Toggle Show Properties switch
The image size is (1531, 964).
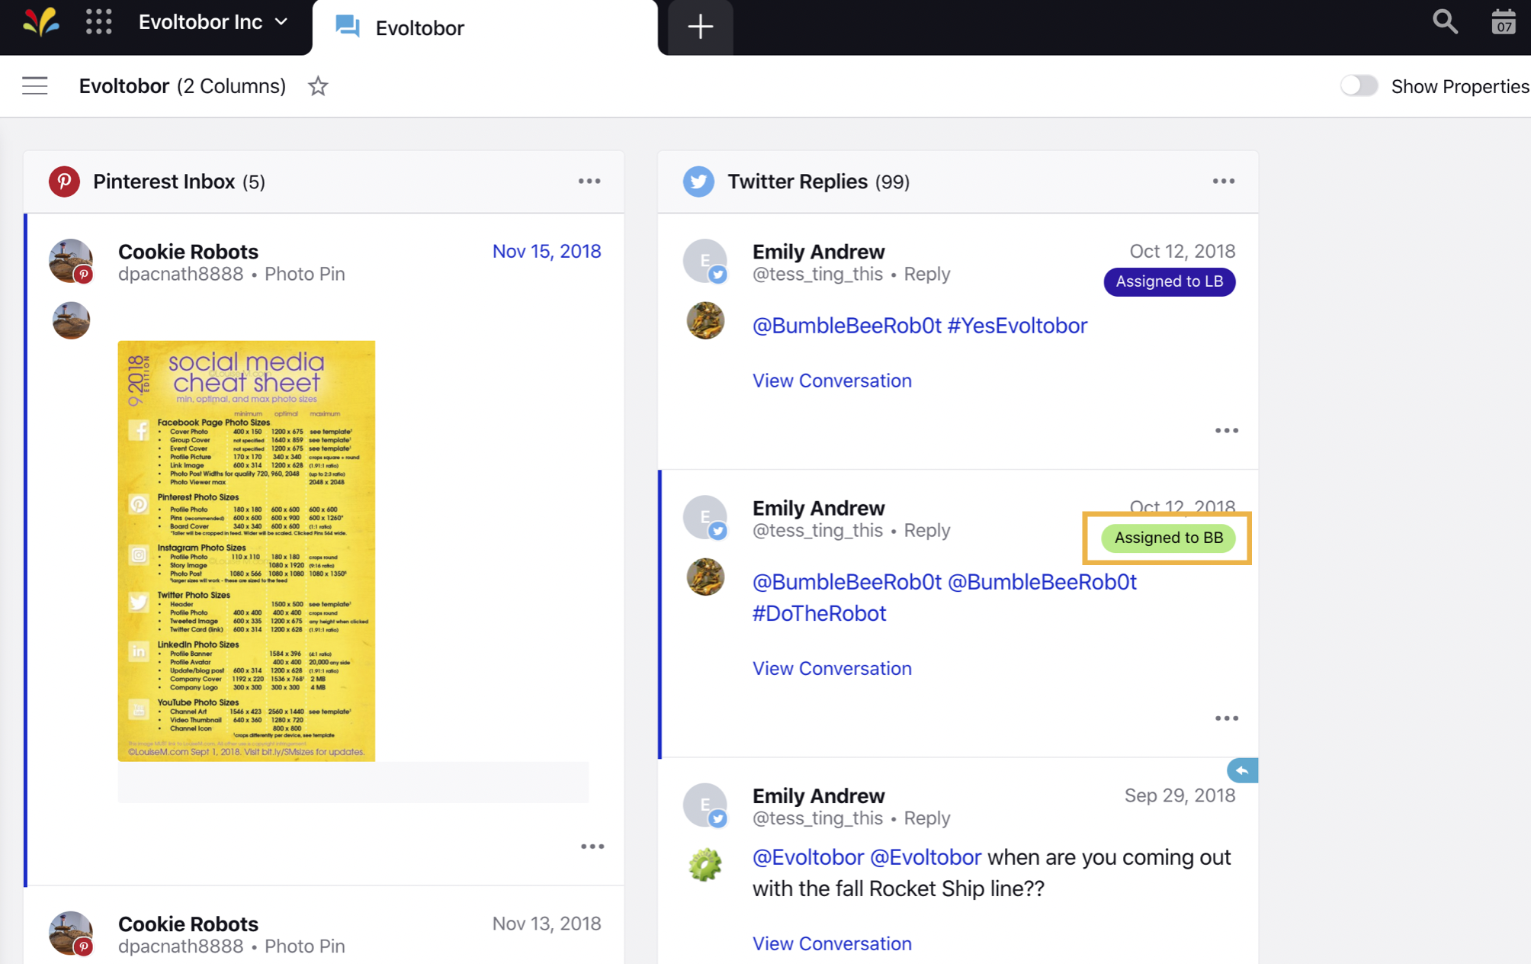[x=1359, y=85]
